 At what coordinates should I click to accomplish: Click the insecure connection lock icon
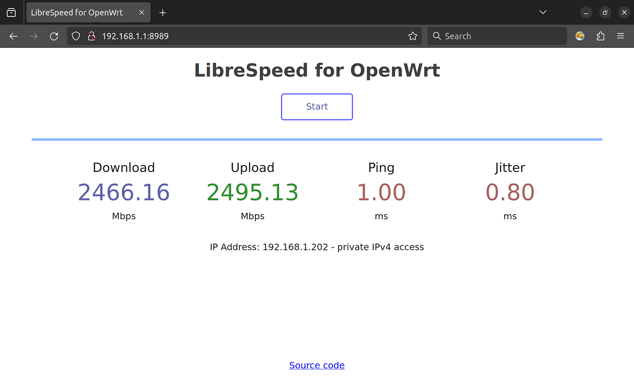[91, 36]
